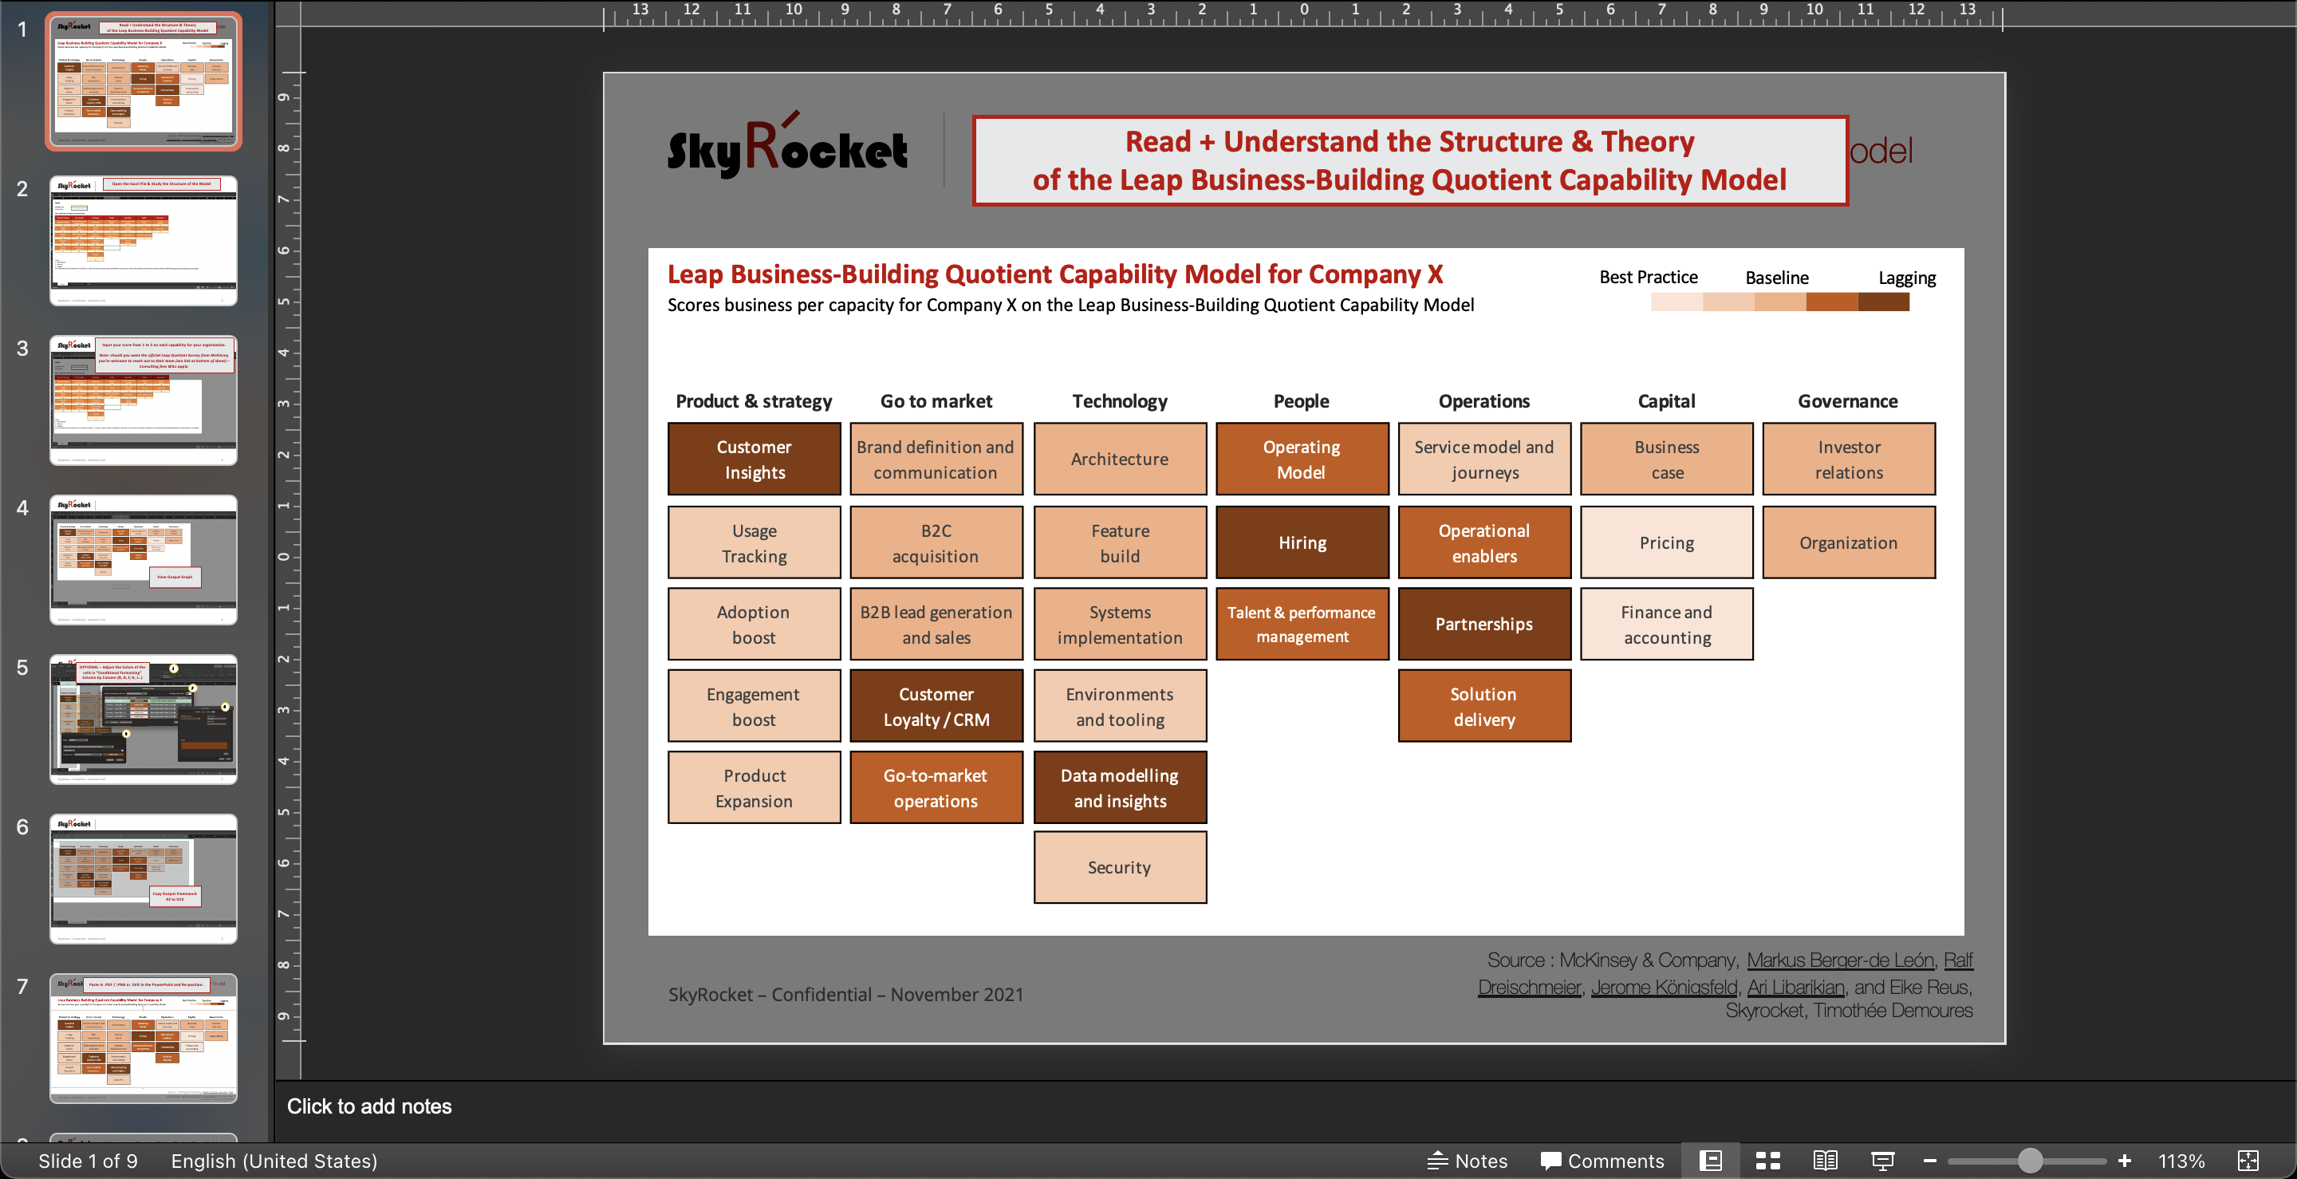
Task: Click the 'Engagement boost' box
Action: (755, 705)
